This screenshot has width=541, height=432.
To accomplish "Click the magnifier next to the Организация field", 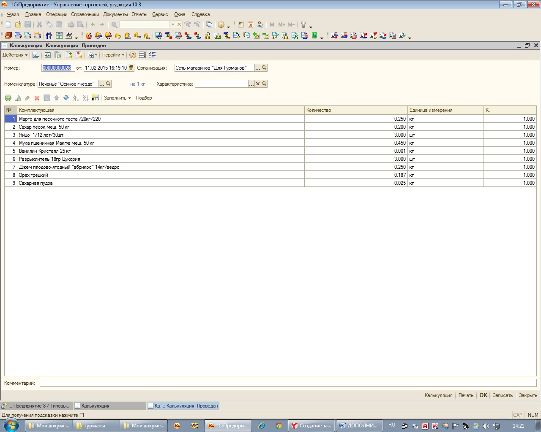I will (264, 68).
